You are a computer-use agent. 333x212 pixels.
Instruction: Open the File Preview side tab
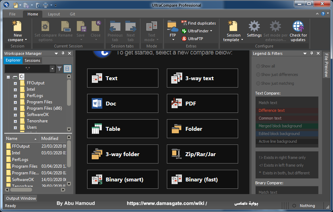[326, 65]
